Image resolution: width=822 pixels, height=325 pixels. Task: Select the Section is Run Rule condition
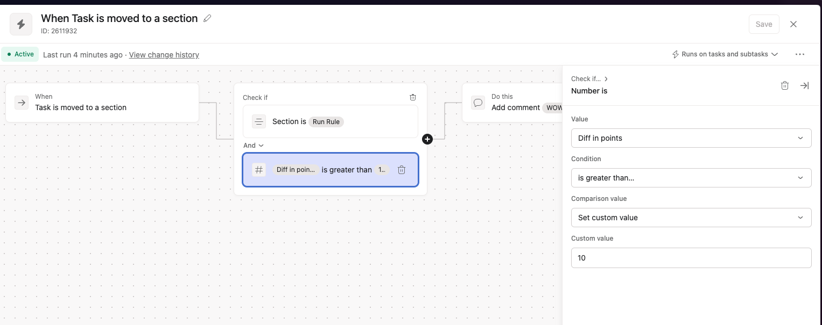pos(330,121)
